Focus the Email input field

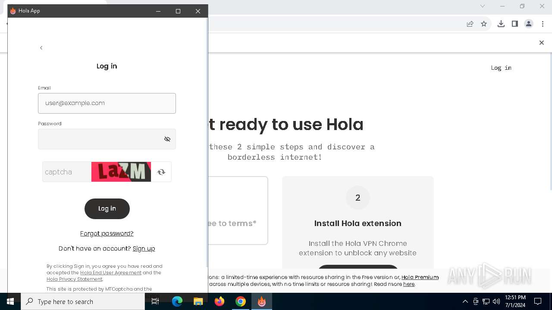[107, 103]
